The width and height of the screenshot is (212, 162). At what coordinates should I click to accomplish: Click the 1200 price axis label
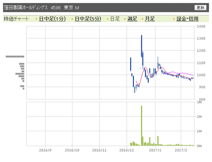[201, 51]
